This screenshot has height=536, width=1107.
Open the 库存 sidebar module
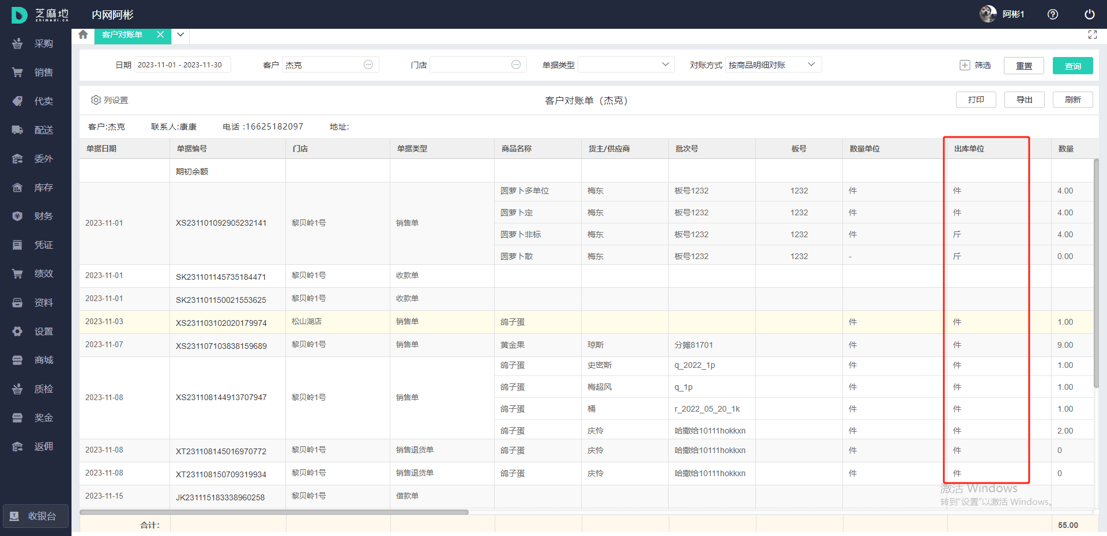point(35,188)
